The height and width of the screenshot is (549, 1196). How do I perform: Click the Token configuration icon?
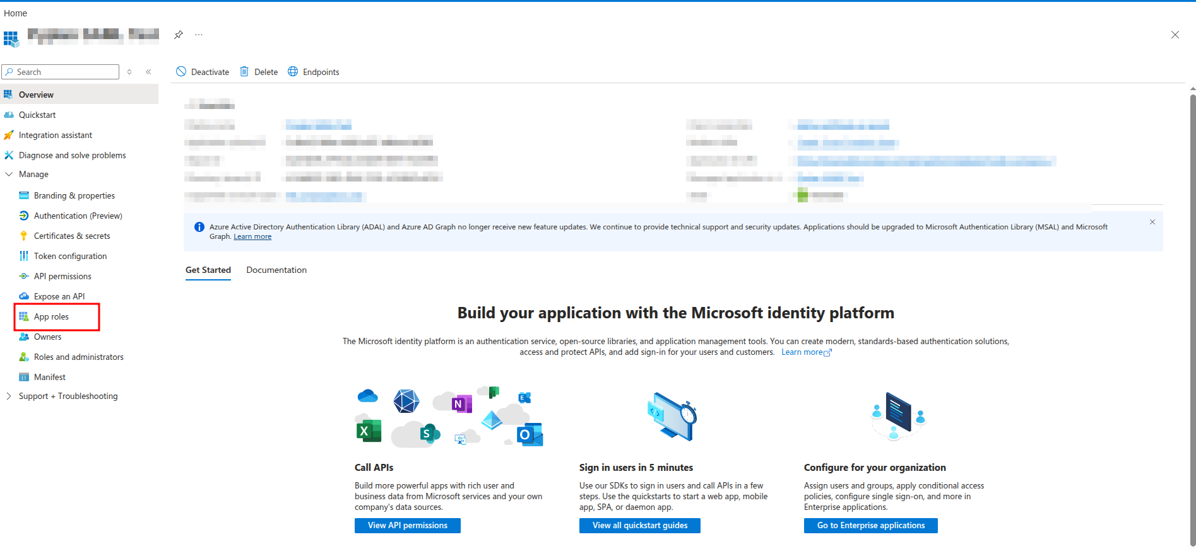24,256
